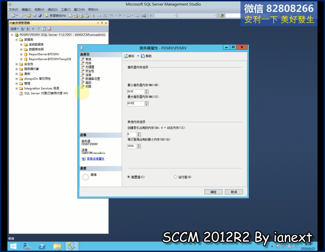The image size is (325, 252).
Task: Click the 取消 button
Action: pos(234,192)
